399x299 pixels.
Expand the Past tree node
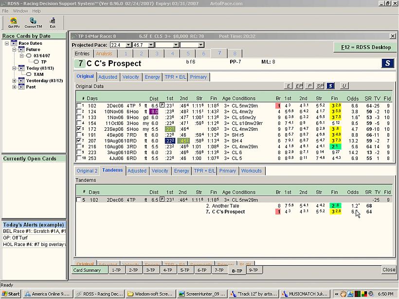click(x=14, y=87)
